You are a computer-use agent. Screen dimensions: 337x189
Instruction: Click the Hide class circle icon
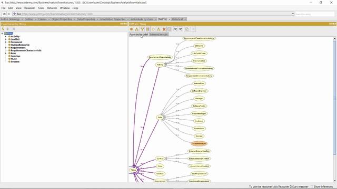153,29
